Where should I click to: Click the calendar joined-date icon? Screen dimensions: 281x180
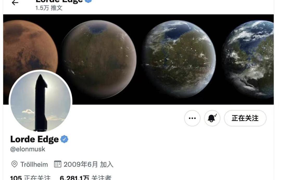[x=58, y=164]
